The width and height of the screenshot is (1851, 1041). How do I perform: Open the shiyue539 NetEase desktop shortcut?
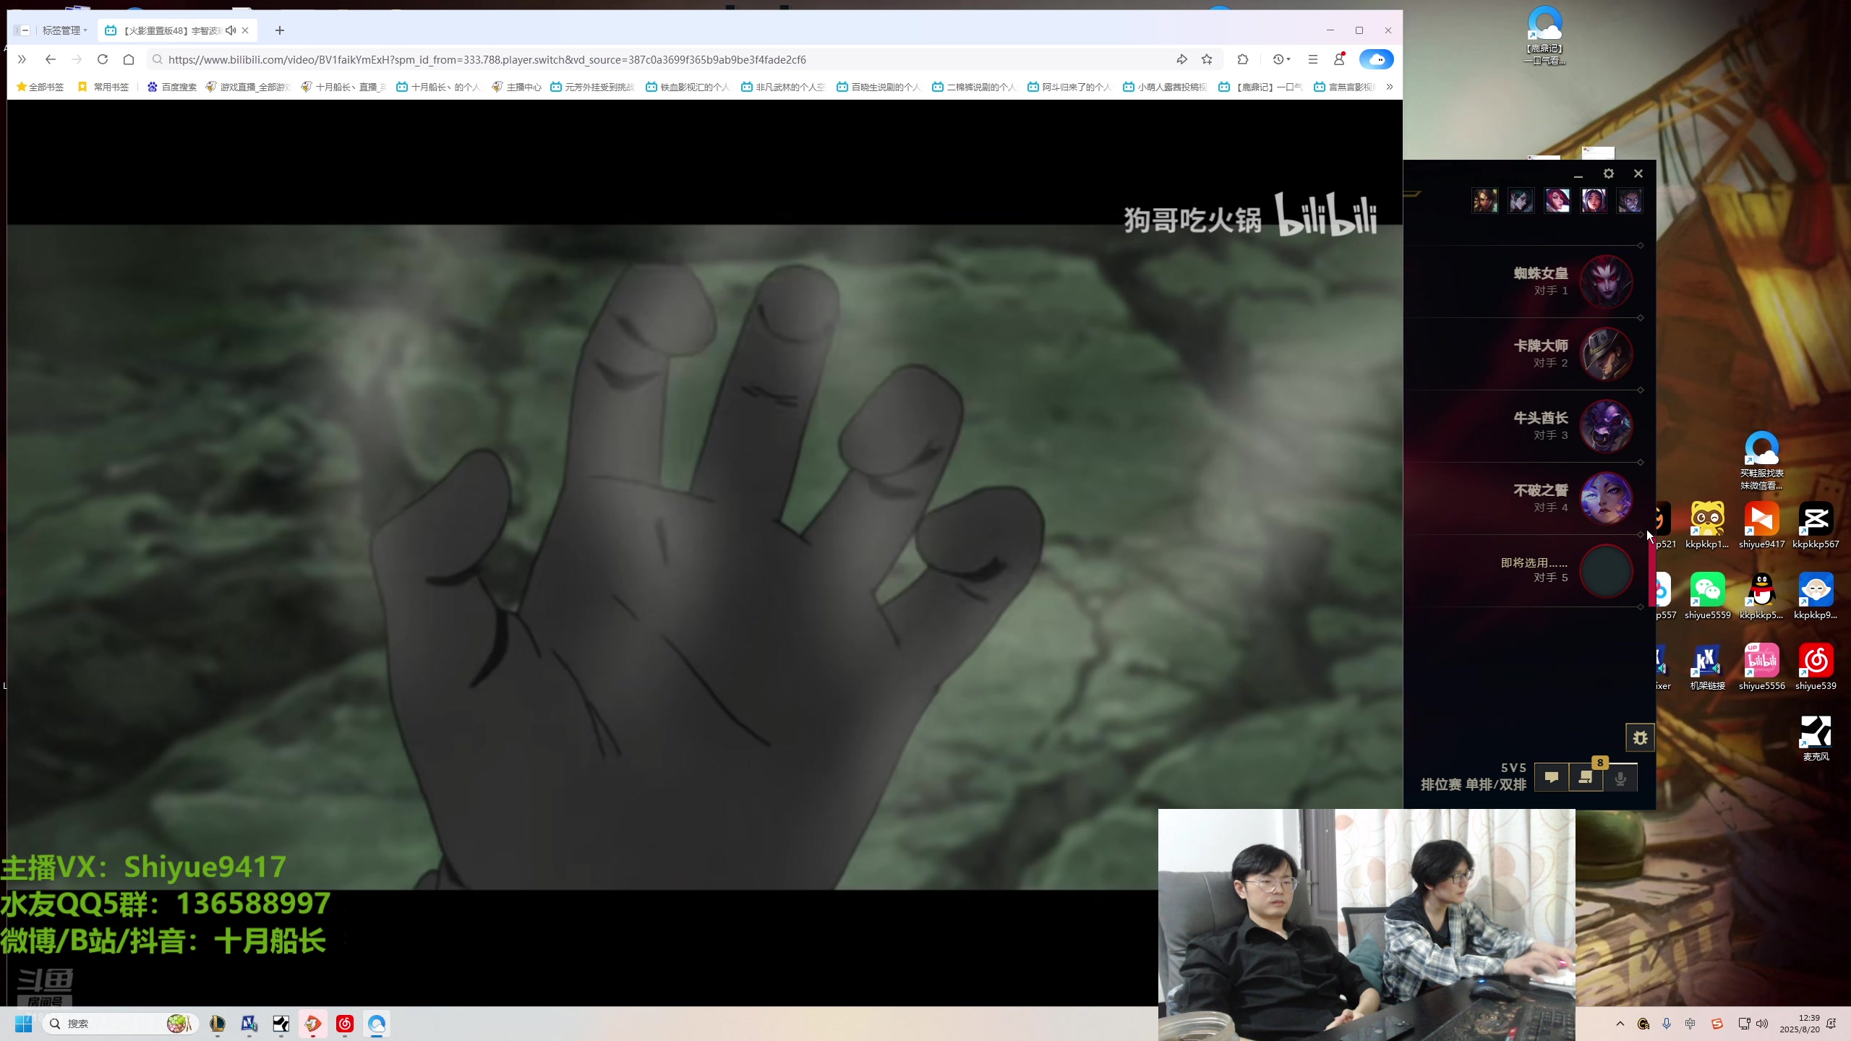pos(1816,667)
